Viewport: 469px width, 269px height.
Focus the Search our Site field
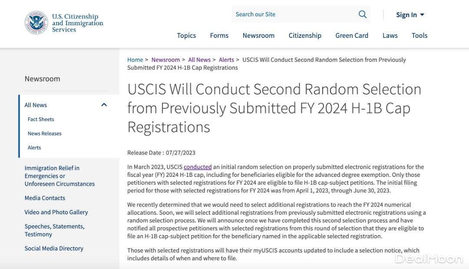click(294, 14)
